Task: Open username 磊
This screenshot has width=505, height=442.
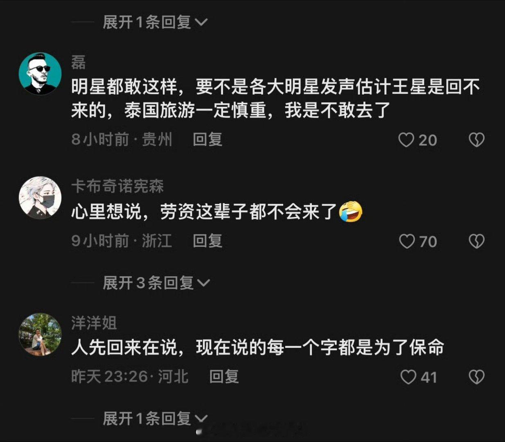Action: [79, 63]
